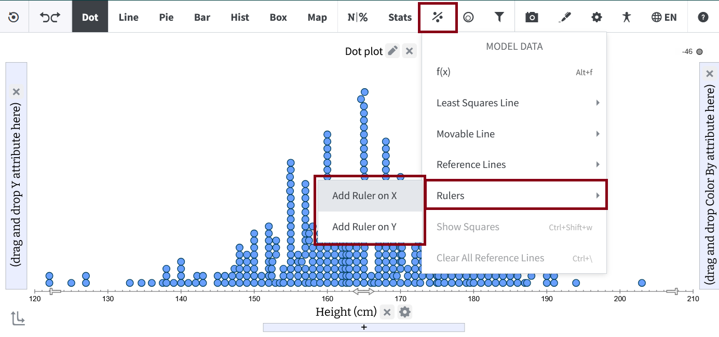The image size is (719, 337).
Task: Click the undo/redo arrows icon
Action: 50,17
